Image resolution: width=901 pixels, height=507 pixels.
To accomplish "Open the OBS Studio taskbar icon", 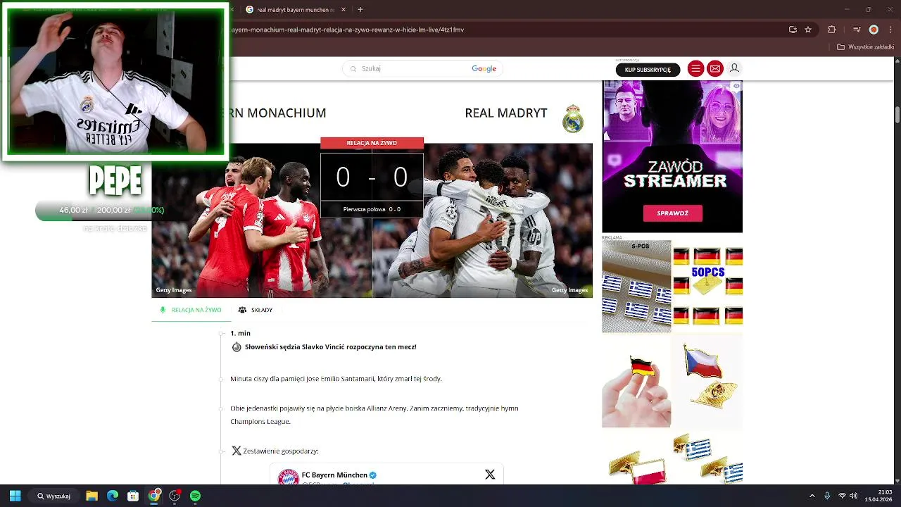I will click(175, 496).
